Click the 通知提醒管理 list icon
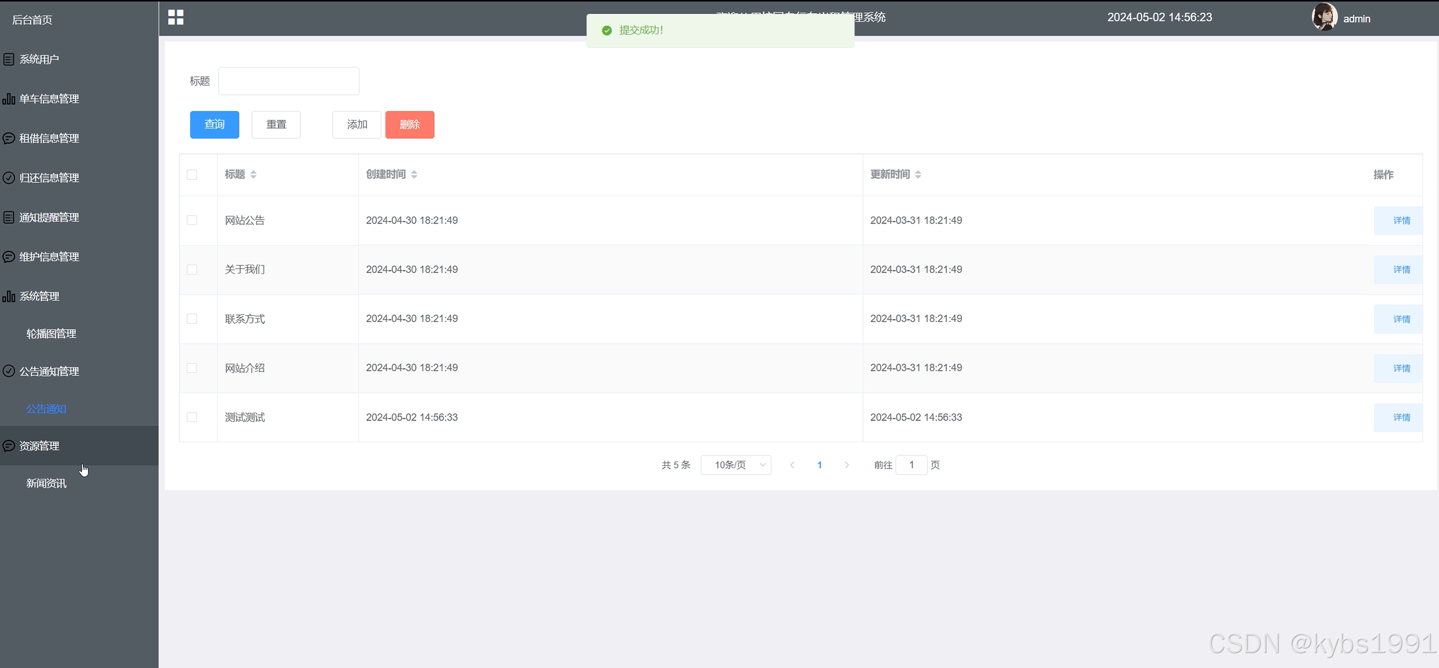 (x=8, y=217)
